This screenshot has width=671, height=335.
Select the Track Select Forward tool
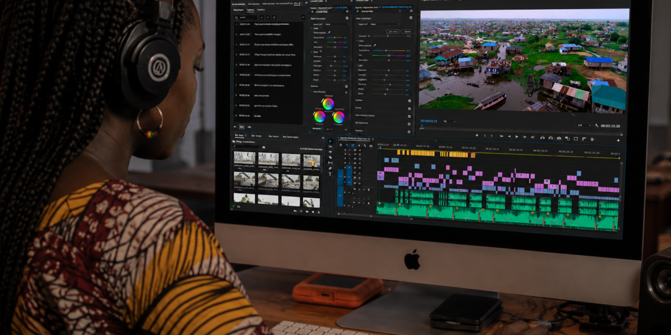[x=331, y=146]
